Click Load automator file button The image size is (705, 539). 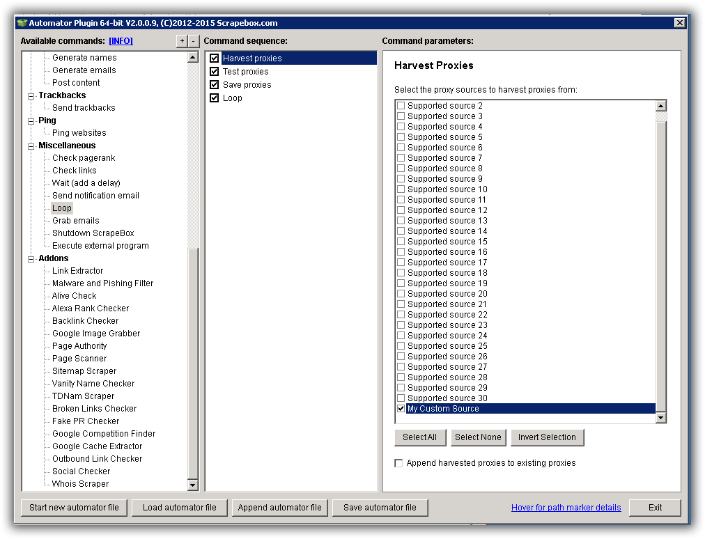click(x=180, y=508)
